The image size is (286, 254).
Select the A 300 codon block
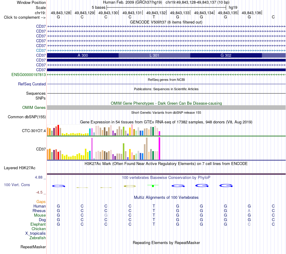coord(83,56)
